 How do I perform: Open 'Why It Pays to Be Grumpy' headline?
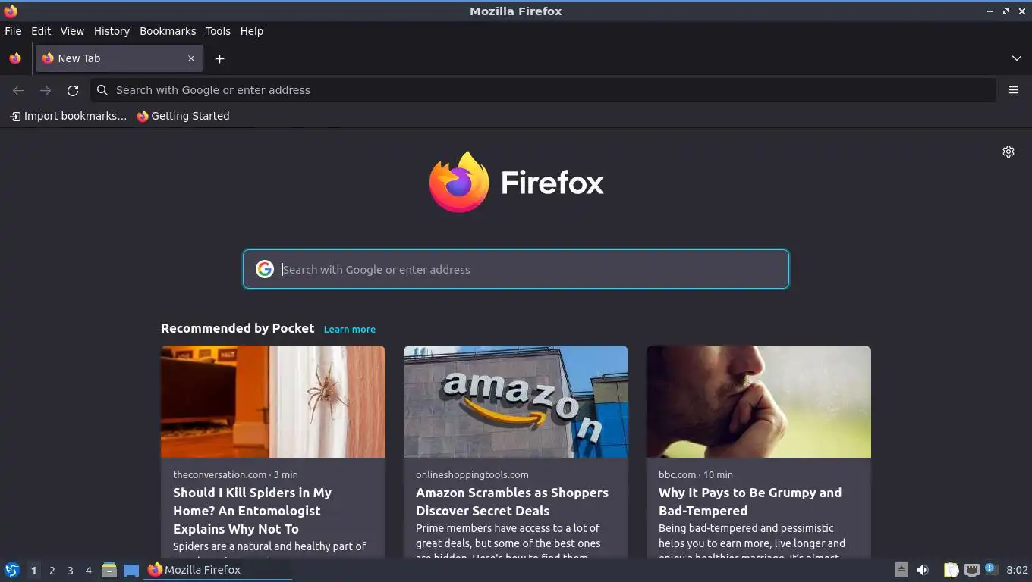[750, 502]
